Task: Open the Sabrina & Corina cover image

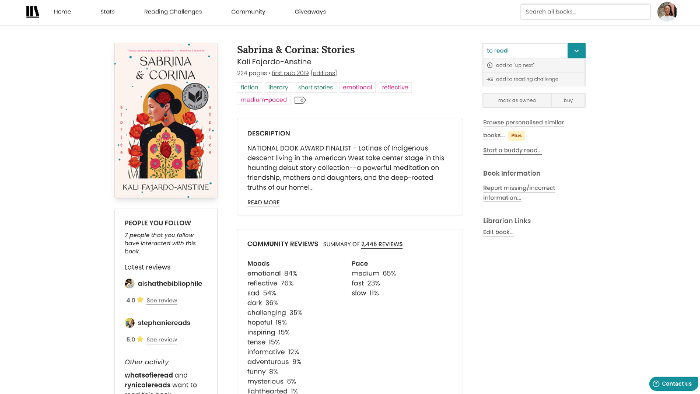Action: (x=166, y=120)
